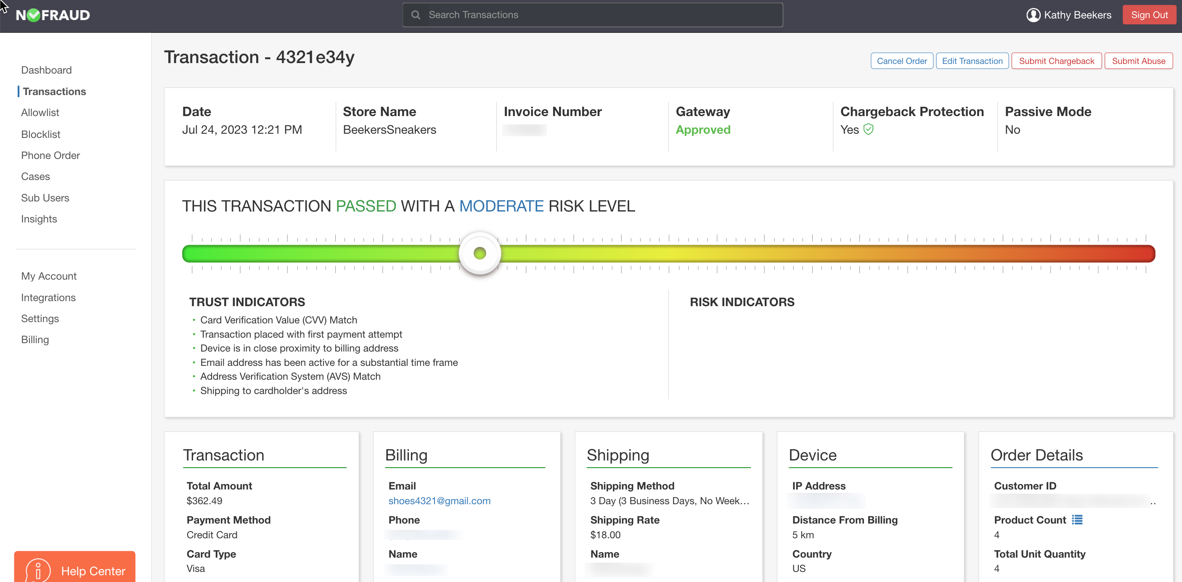Open the Insights page
This screenshot has width=1182, height=582.
[x=39, y=219]
